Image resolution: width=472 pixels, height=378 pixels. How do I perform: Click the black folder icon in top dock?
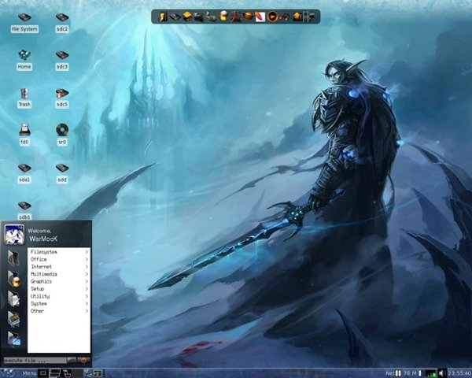pyautogui.click(x=198, y=17)
